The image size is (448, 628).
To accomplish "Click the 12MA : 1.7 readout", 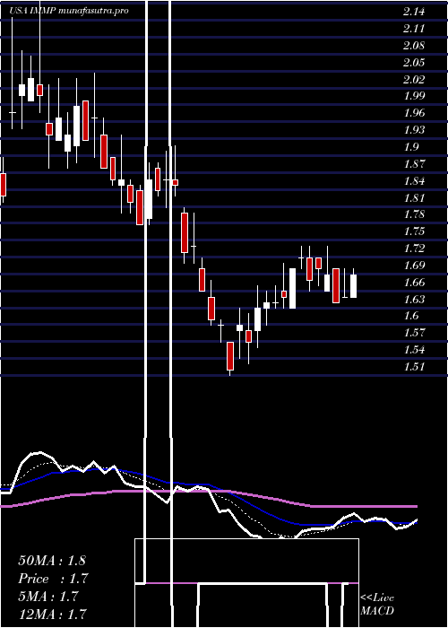I will coord(52,614).
